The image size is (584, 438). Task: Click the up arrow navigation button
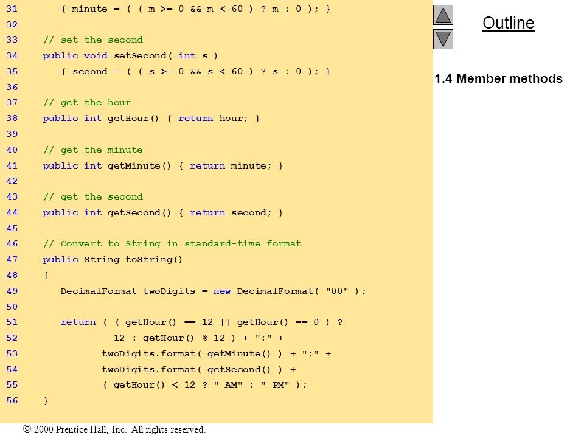point(443,15)
